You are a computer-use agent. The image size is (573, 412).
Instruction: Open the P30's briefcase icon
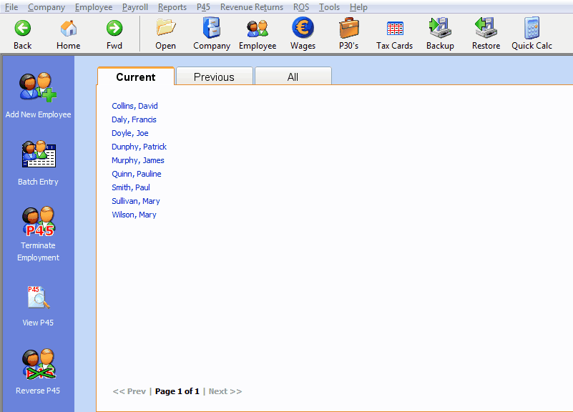pyautogui.click(x=349, y=29)
